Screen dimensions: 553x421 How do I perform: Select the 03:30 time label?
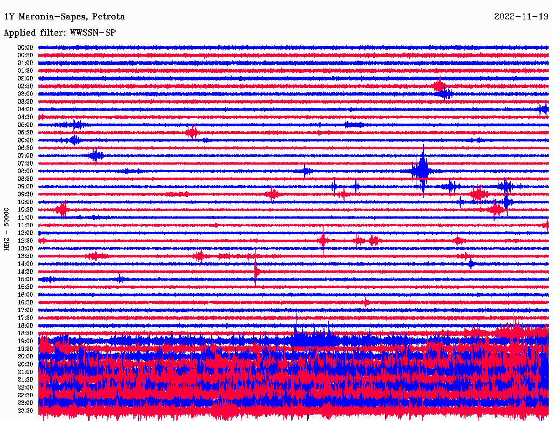click(x=25, y=101)
